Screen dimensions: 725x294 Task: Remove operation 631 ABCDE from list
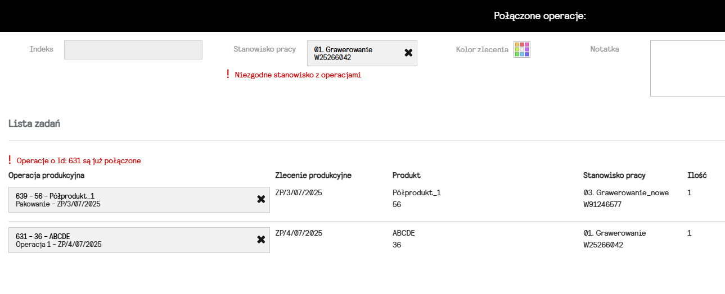(x=261, y=240)
